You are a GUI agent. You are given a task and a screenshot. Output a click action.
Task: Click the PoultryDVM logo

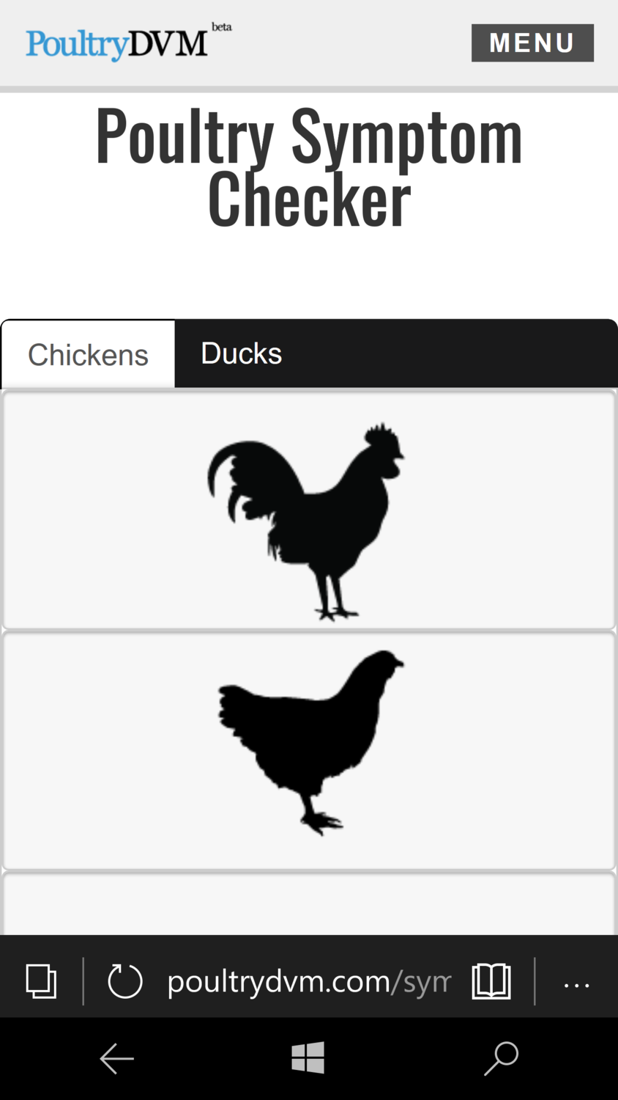point(117,44)
